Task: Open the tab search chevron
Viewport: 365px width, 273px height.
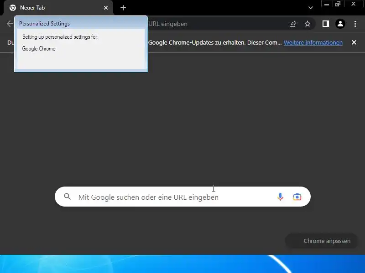Action: (x=311, y=8)
